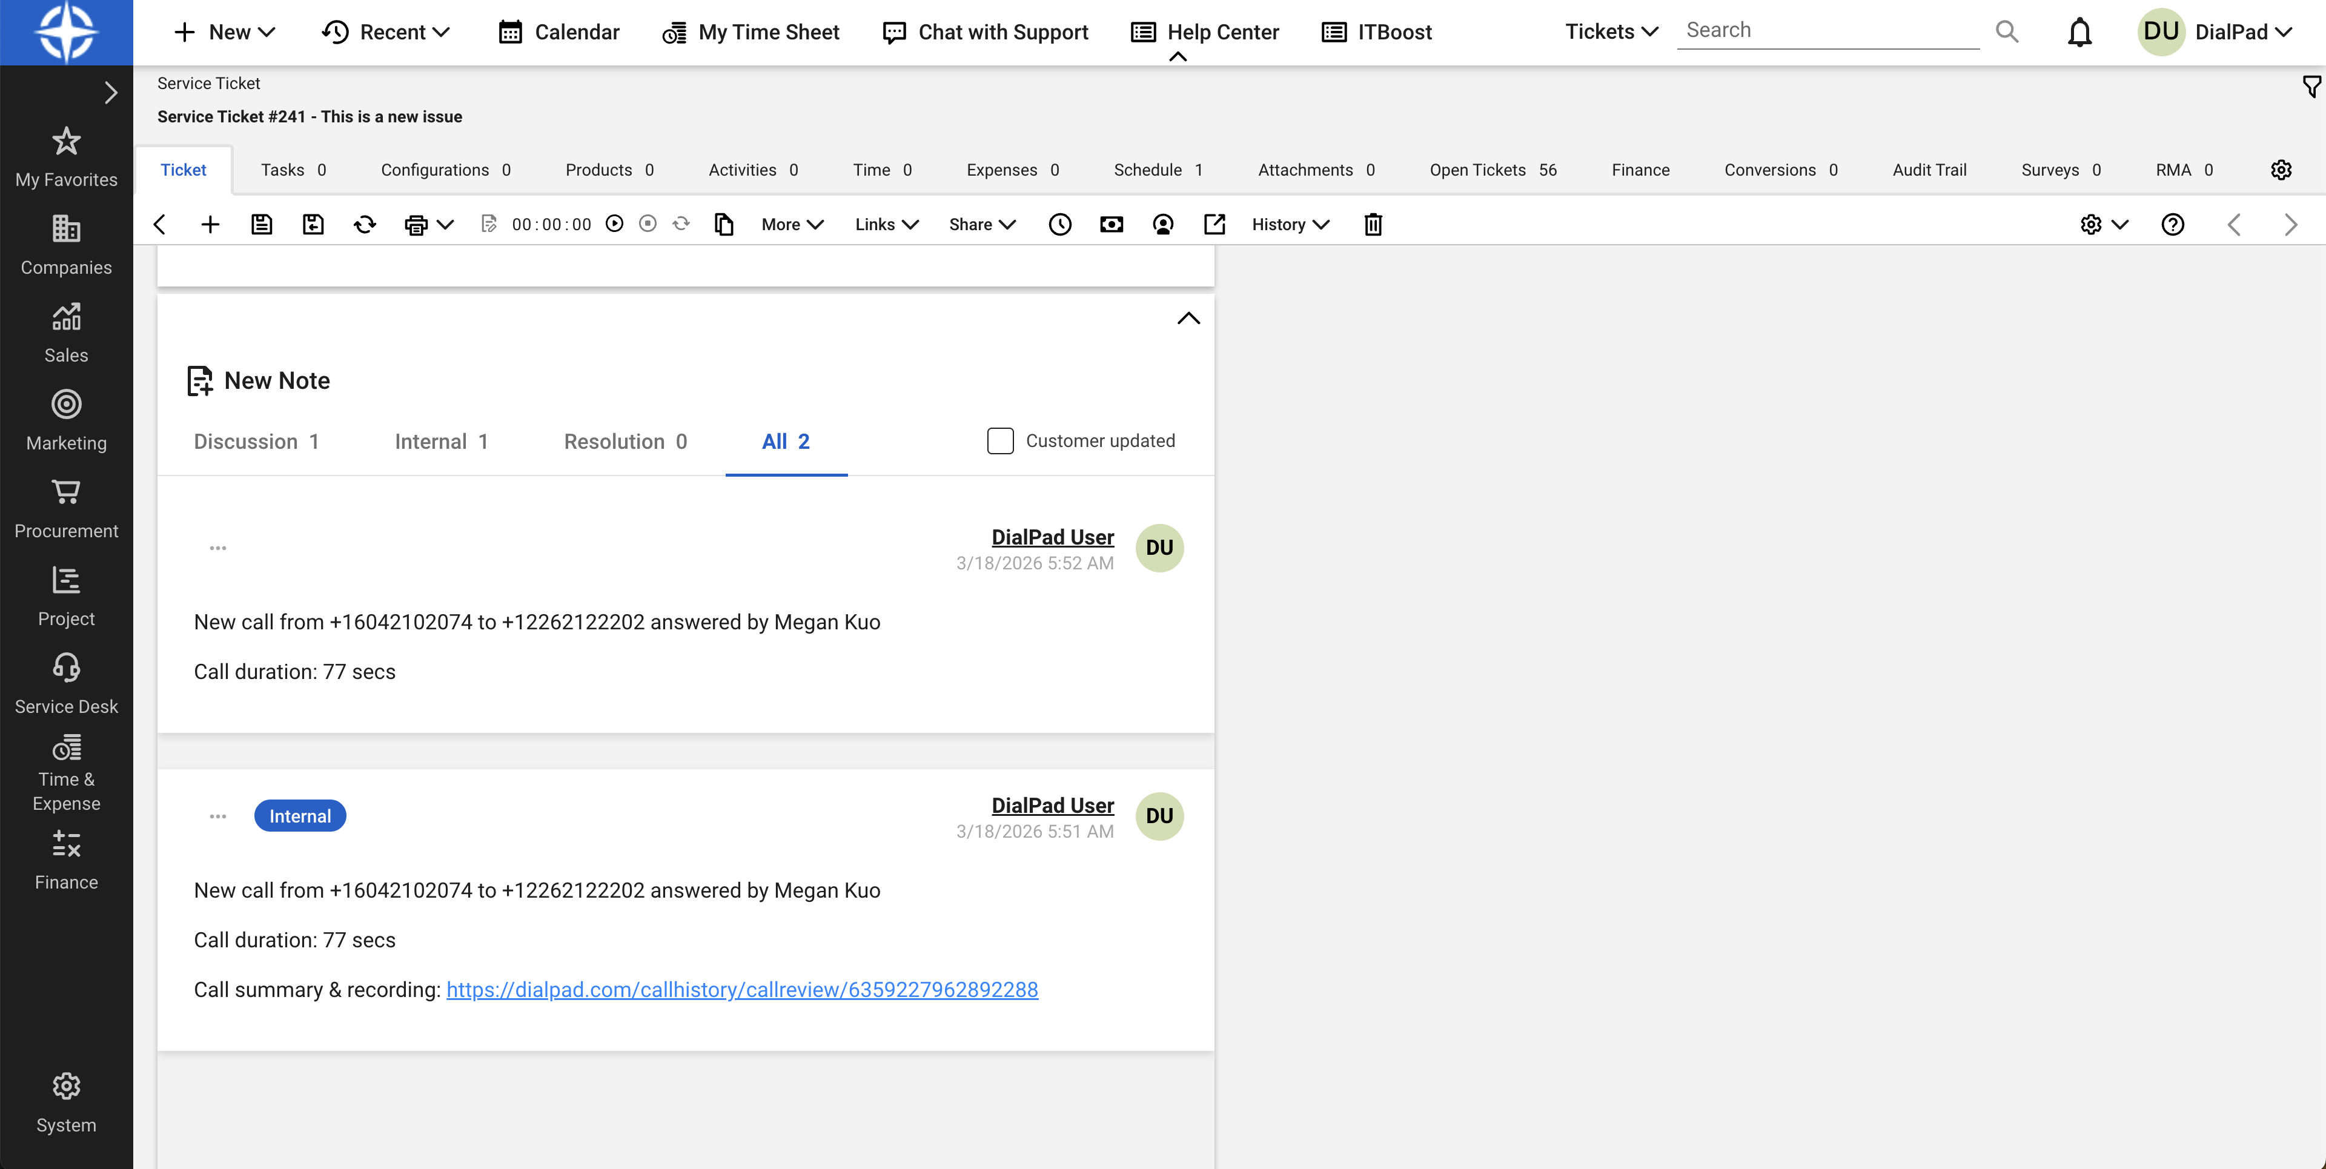Open the dialpad call review link
Screen dimensions: 2326x1169
742,989
